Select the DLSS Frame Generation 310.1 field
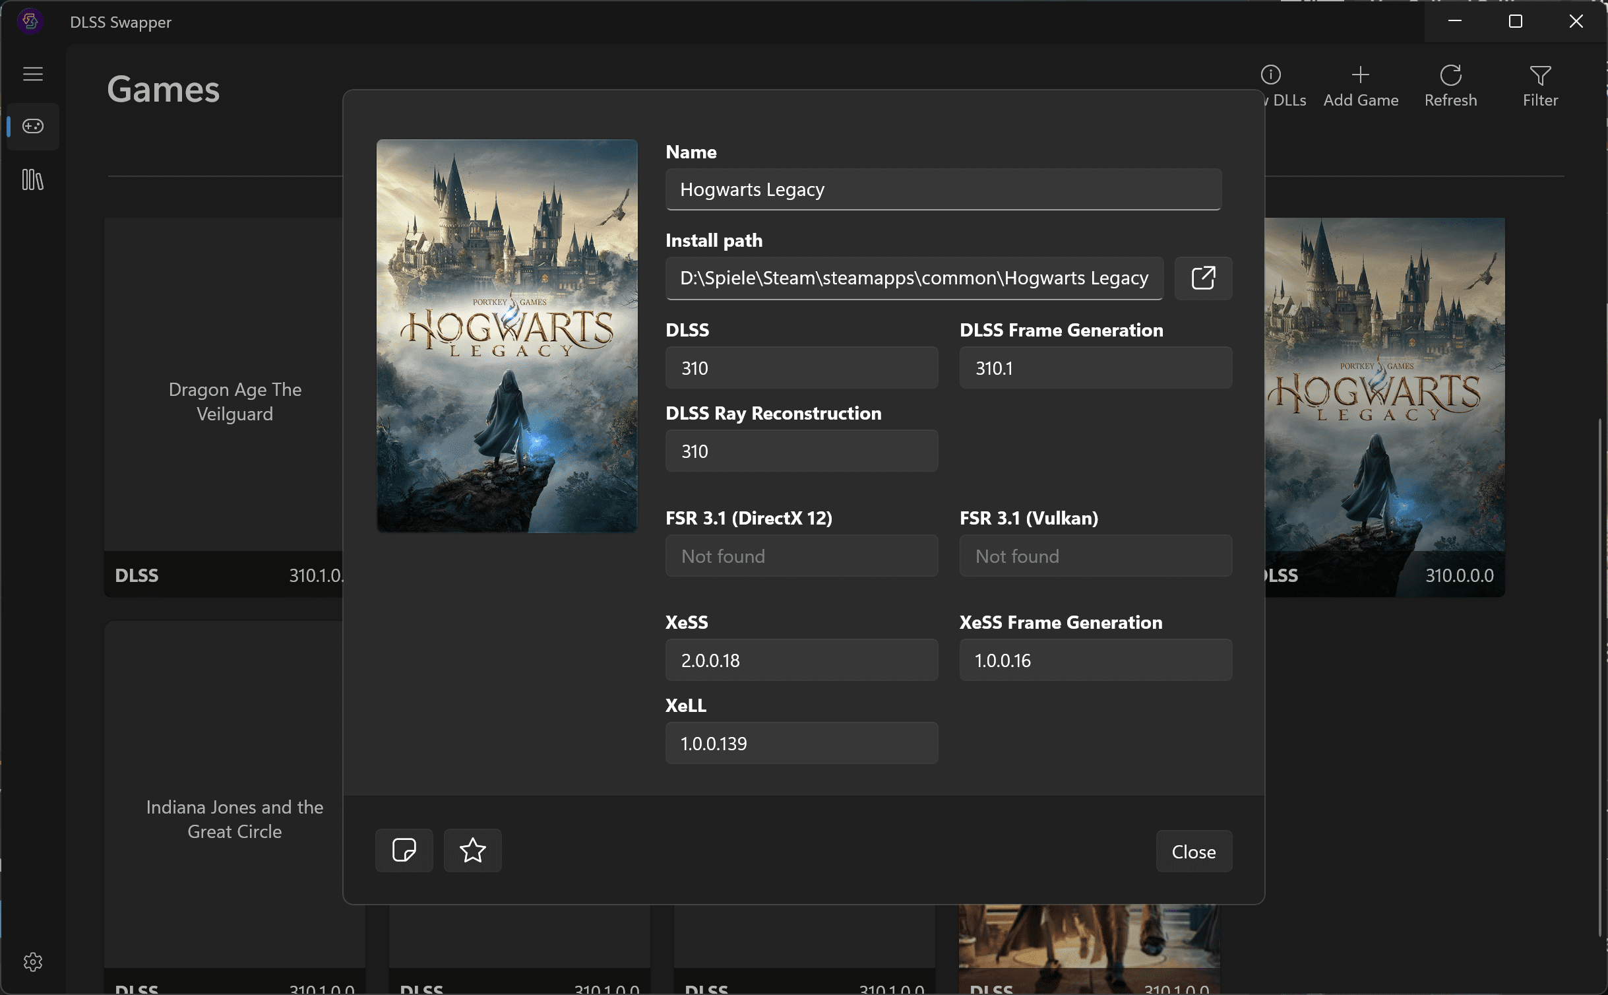 (x=1096, y=368)
